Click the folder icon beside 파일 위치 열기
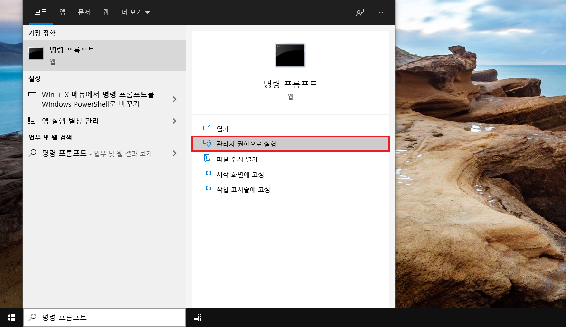 click(x=207, y=158)
